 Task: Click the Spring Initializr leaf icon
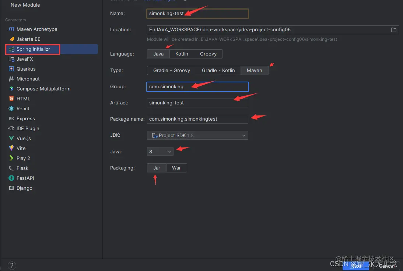[x=11, y=49]
